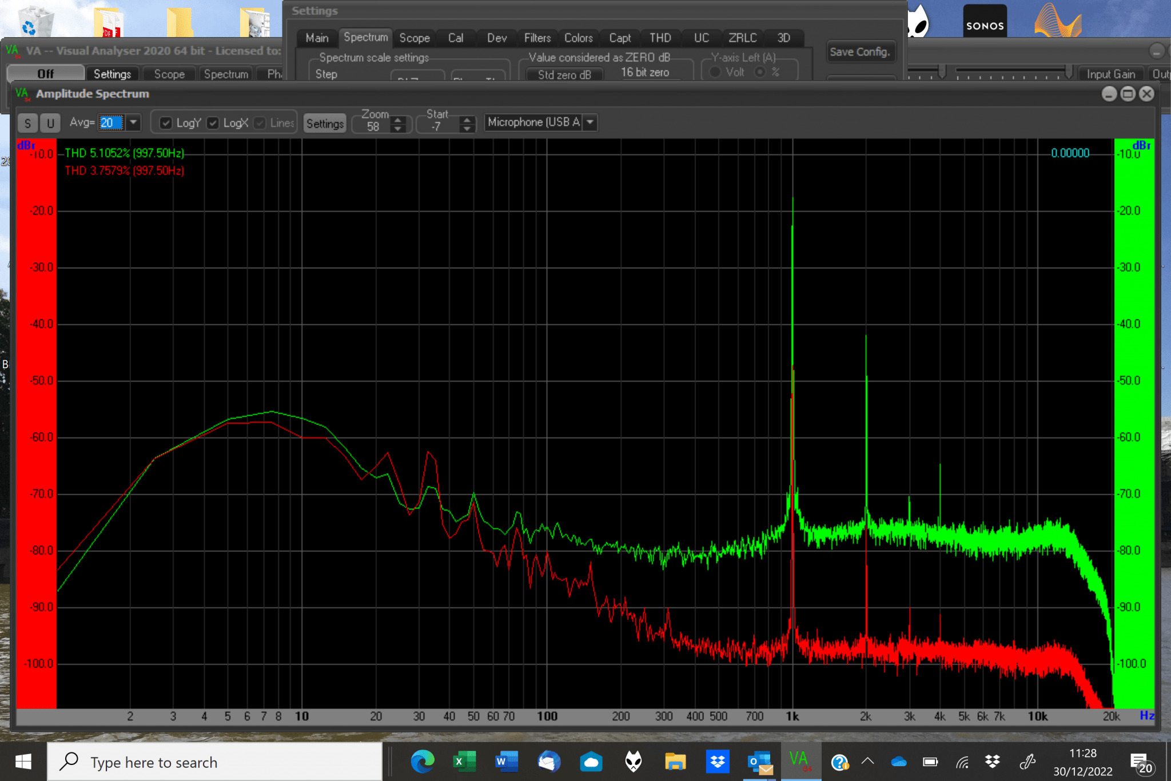Screen dimensions: 1171x781
Task: Click Settings button in Visual Analyser main toolbar
Action: click(x=112, y=74)
